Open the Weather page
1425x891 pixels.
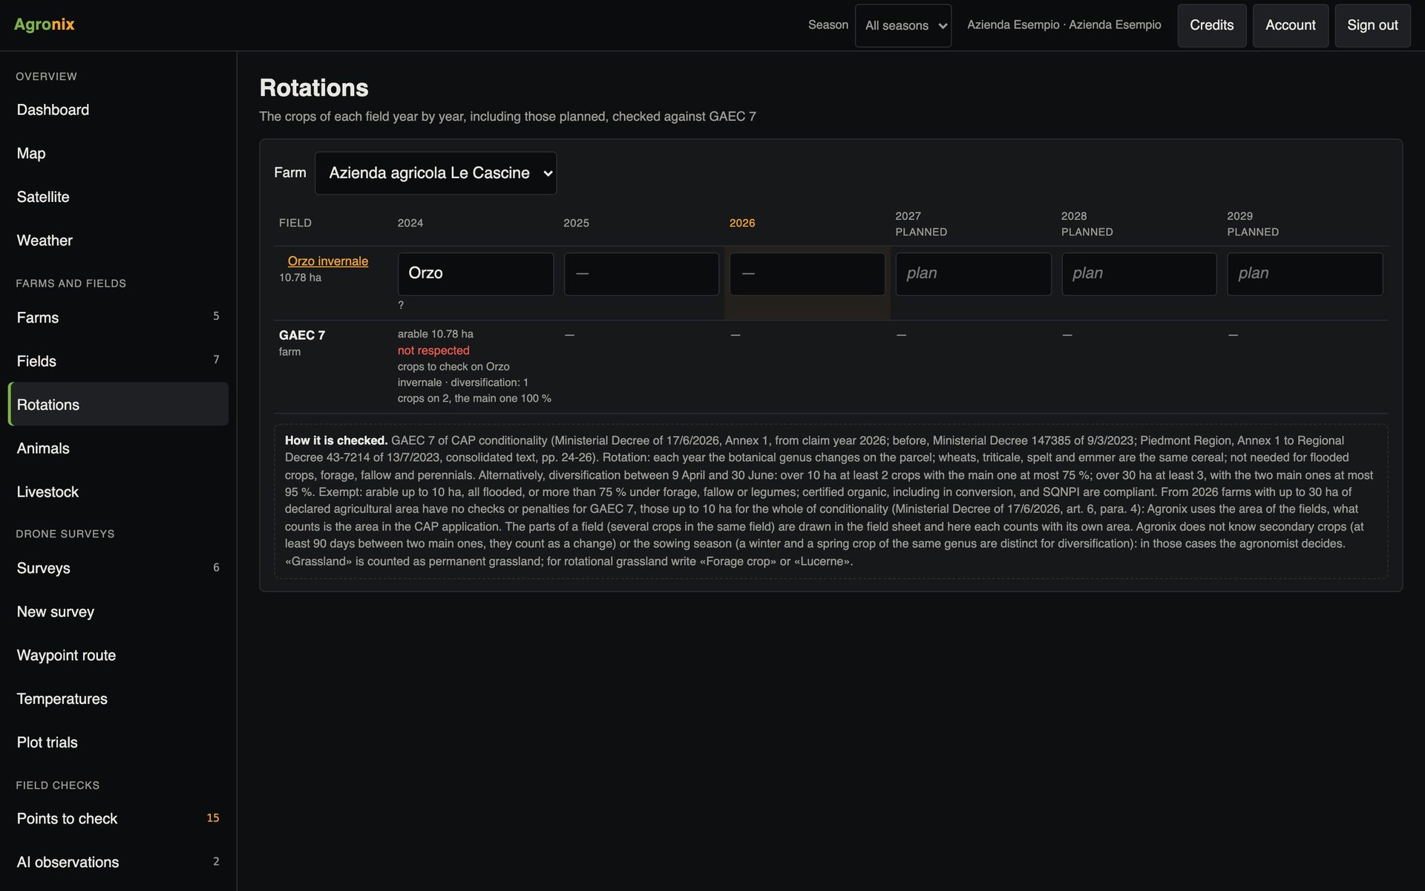(119, 241)
